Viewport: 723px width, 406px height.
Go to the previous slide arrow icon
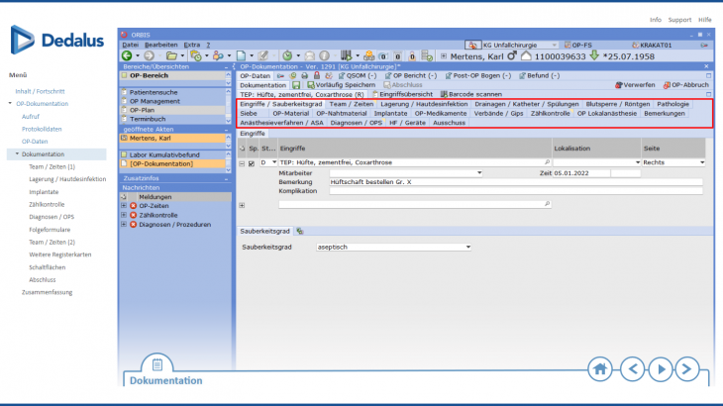[631, 368]
